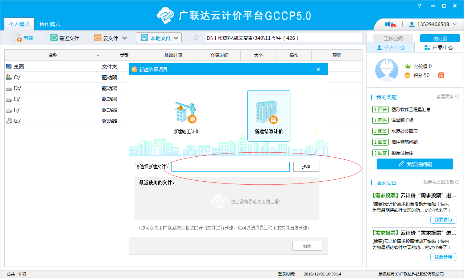
Task: Click the file path input field
Action: click(283, 38)
